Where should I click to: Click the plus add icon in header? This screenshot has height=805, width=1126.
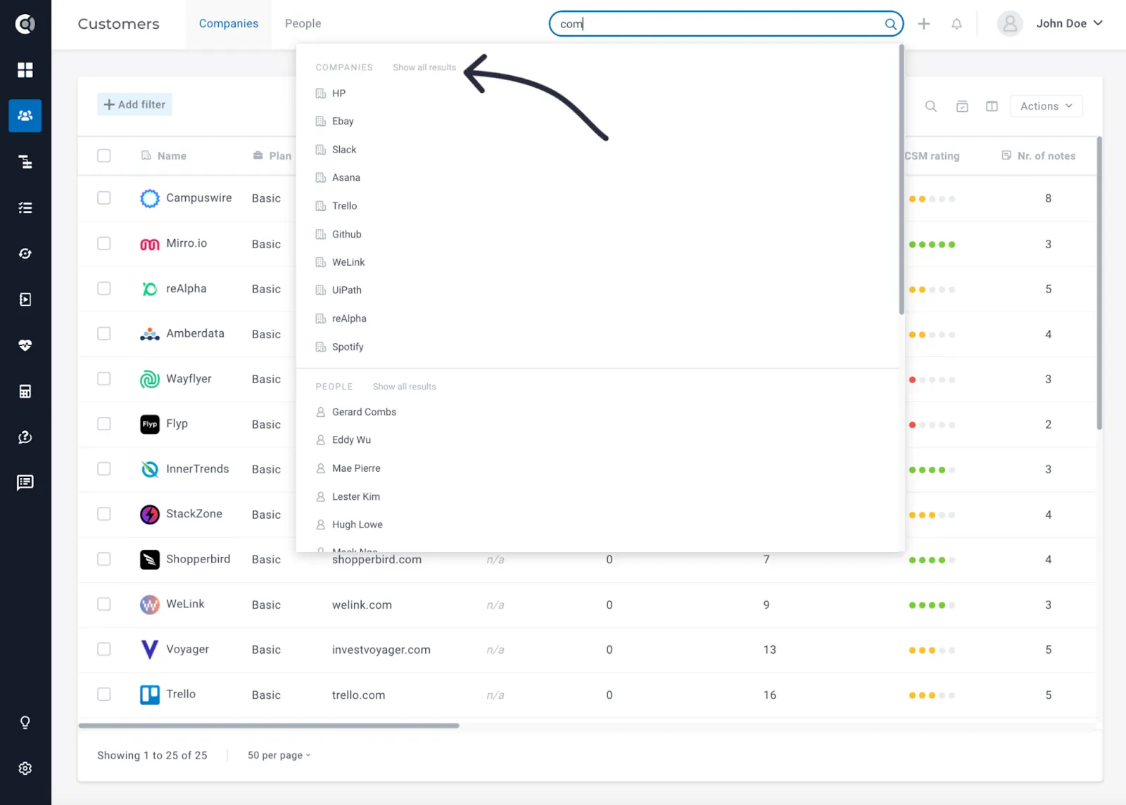[x=924, y=24]
